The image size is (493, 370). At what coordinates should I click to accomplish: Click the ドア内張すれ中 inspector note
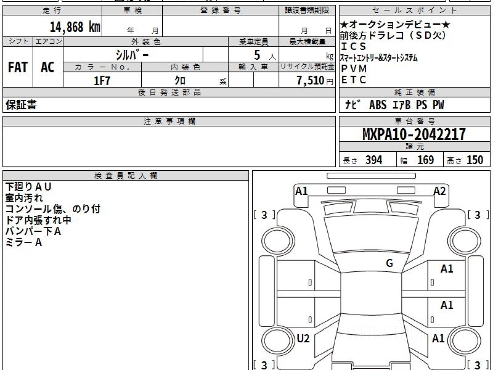[38, 220]
